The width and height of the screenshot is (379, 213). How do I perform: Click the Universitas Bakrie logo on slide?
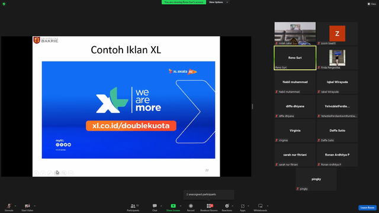click(x=46, y=40)
